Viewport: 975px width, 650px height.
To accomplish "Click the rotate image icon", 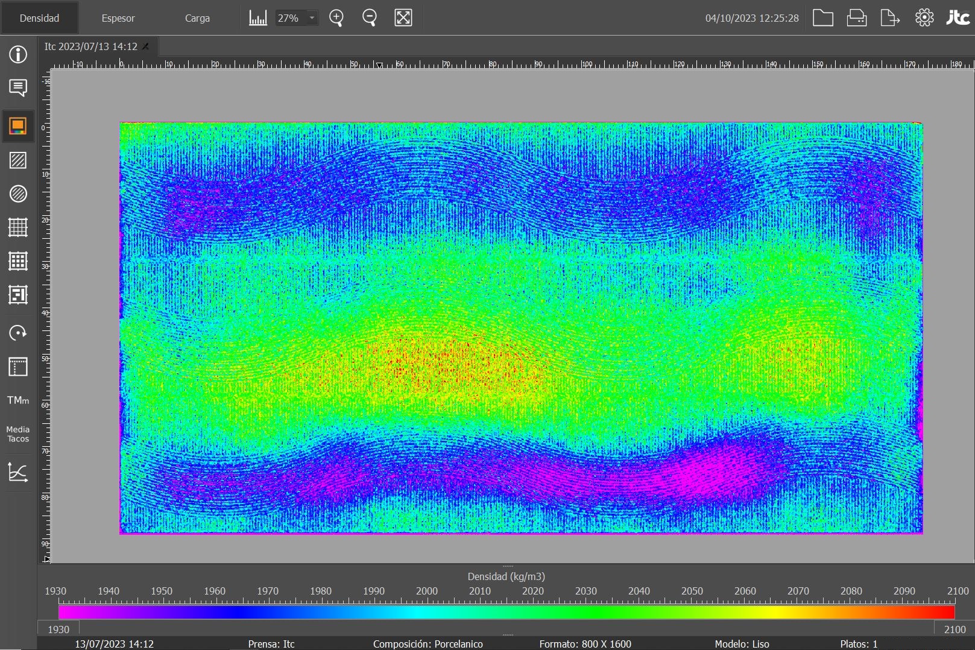I will 18,333.
